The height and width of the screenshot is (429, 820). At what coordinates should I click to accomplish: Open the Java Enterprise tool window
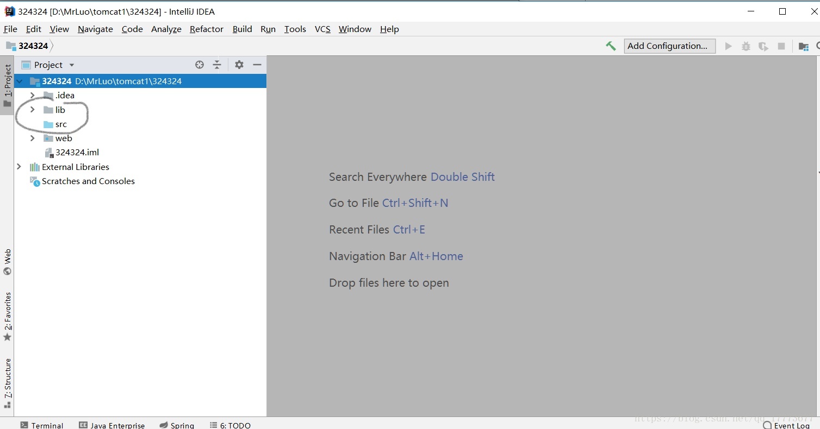click(x=111, y=425)
